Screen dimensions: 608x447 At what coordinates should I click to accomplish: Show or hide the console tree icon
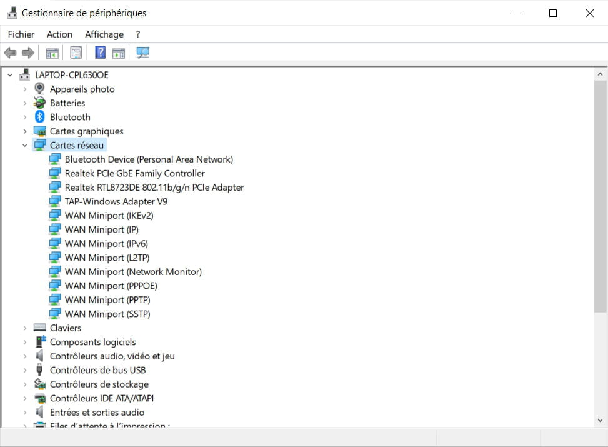point(52,53)
